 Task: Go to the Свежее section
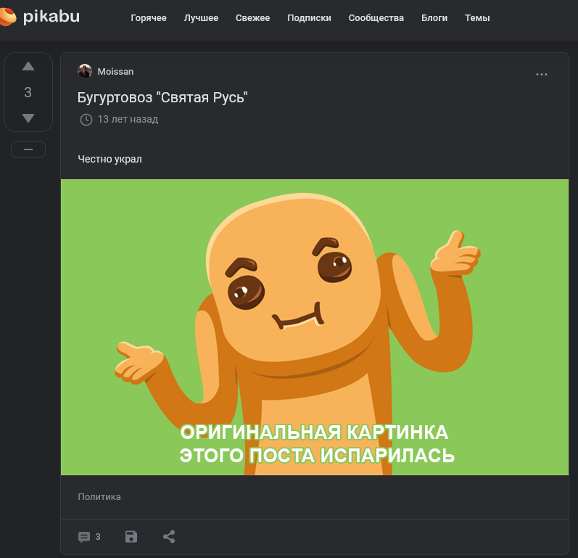tap(252, 18)
